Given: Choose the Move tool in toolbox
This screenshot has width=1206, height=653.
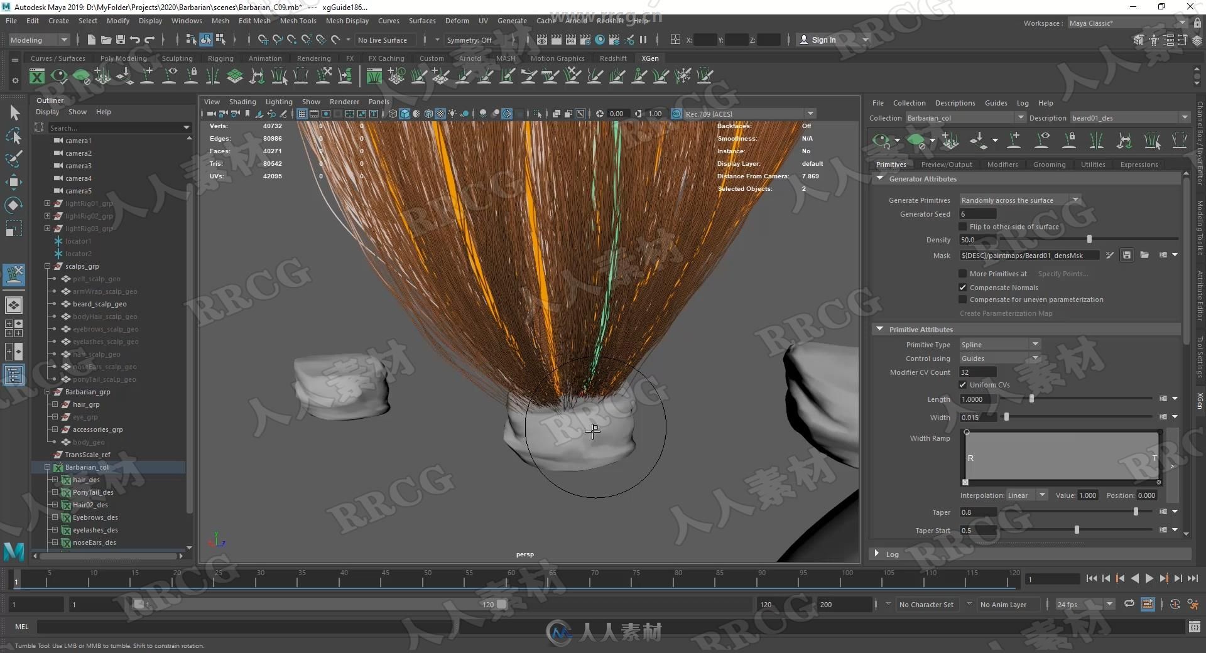Looking at the screenshot, I should (x=14, y=183).
